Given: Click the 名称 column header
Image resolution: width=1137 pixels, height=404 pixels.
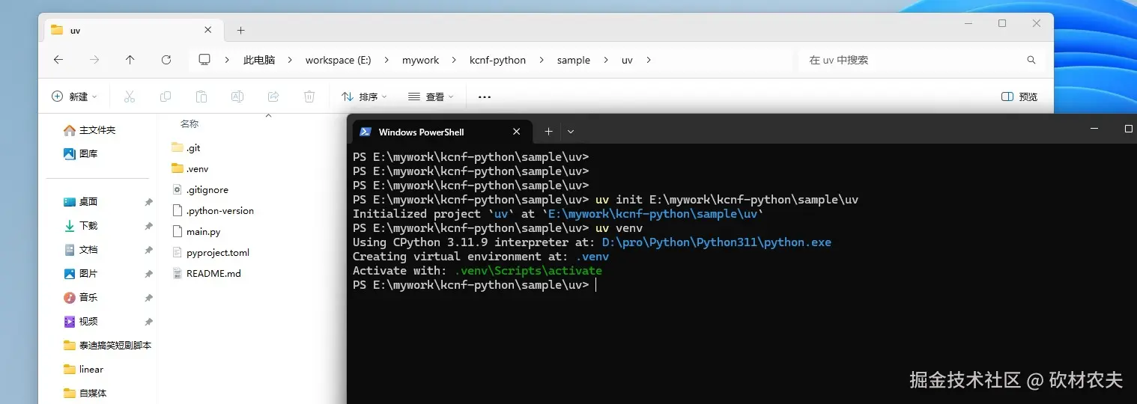Looking at the screenshot, I should (189, 123).
